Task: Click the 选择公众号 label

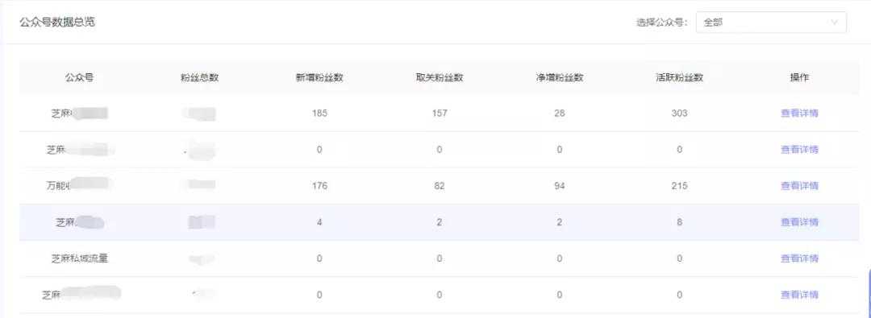Action: pos(662,23)
